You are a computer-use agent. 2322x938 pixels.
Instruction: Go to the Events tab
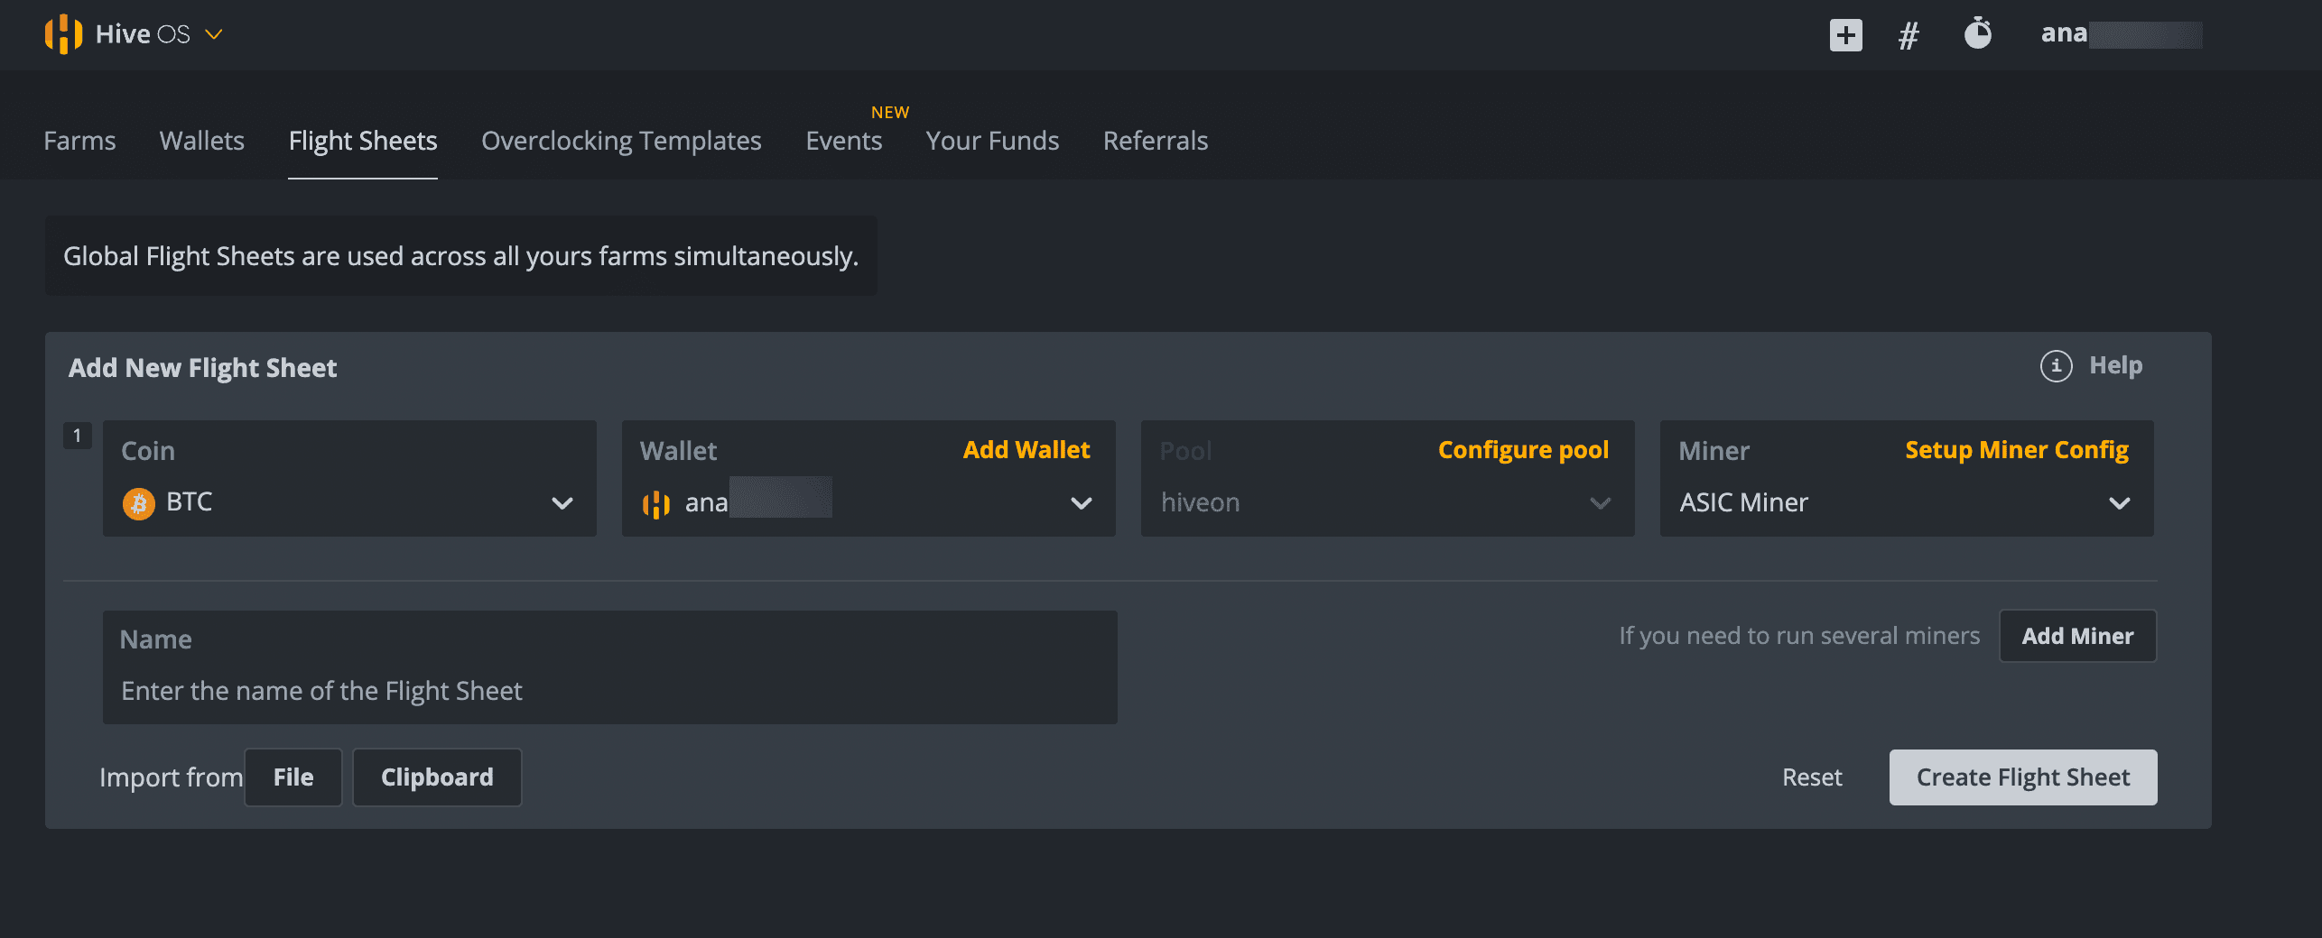point(844,141)
